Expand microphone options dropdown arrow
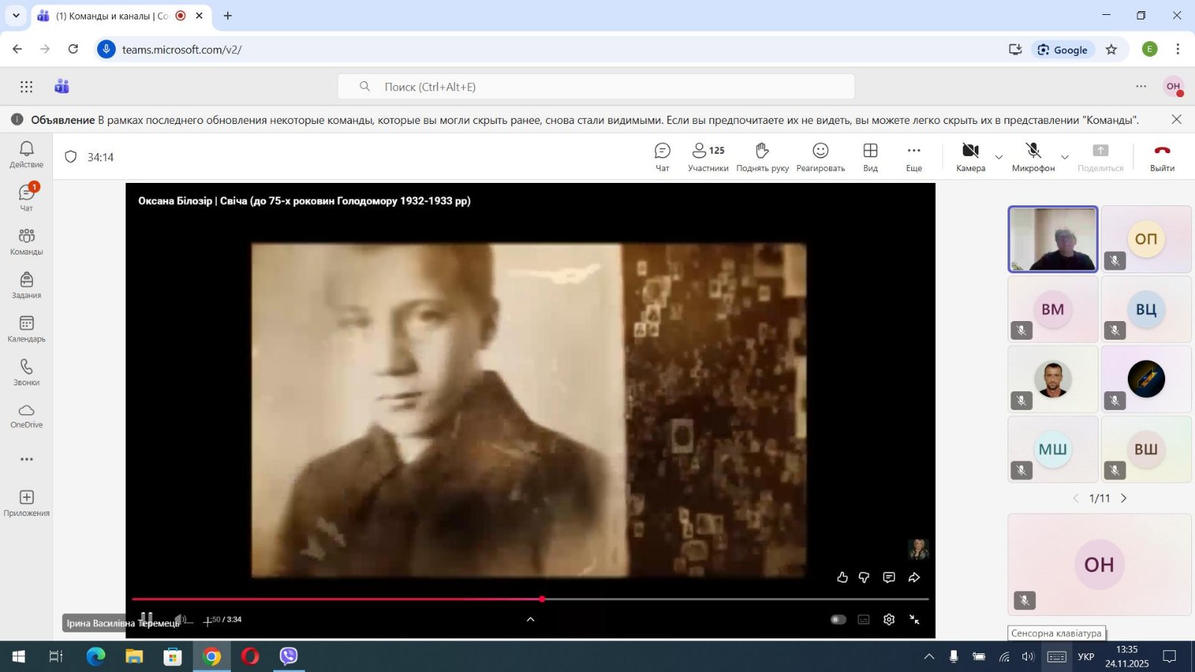1195x672 pixels. [1064, 157]
